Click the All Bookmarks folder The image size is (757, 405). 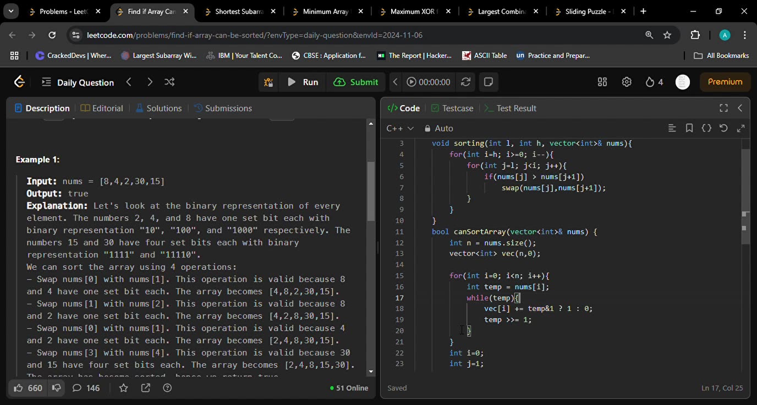[x=721, y=56]
